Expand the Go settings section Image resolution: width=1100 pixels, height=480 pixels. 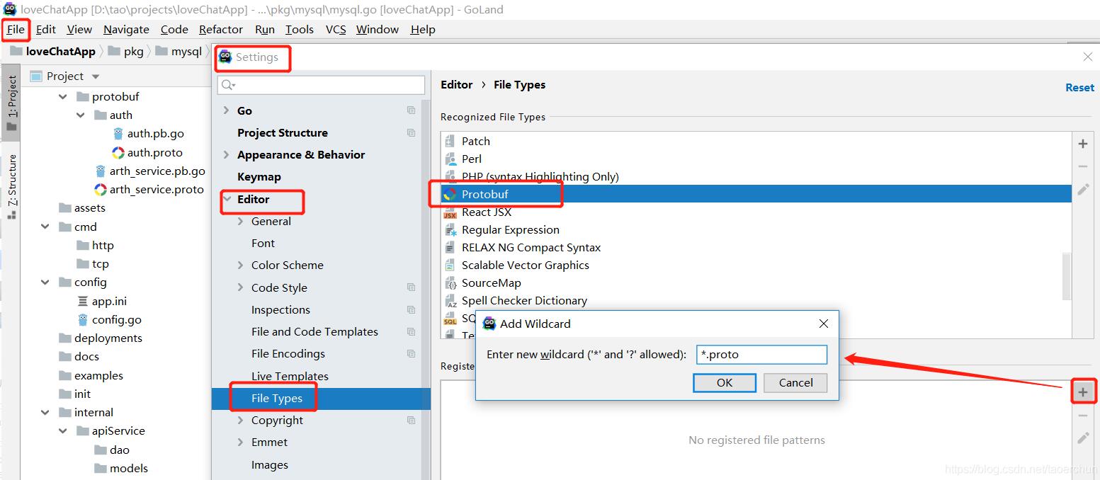(x=226, y=110)
